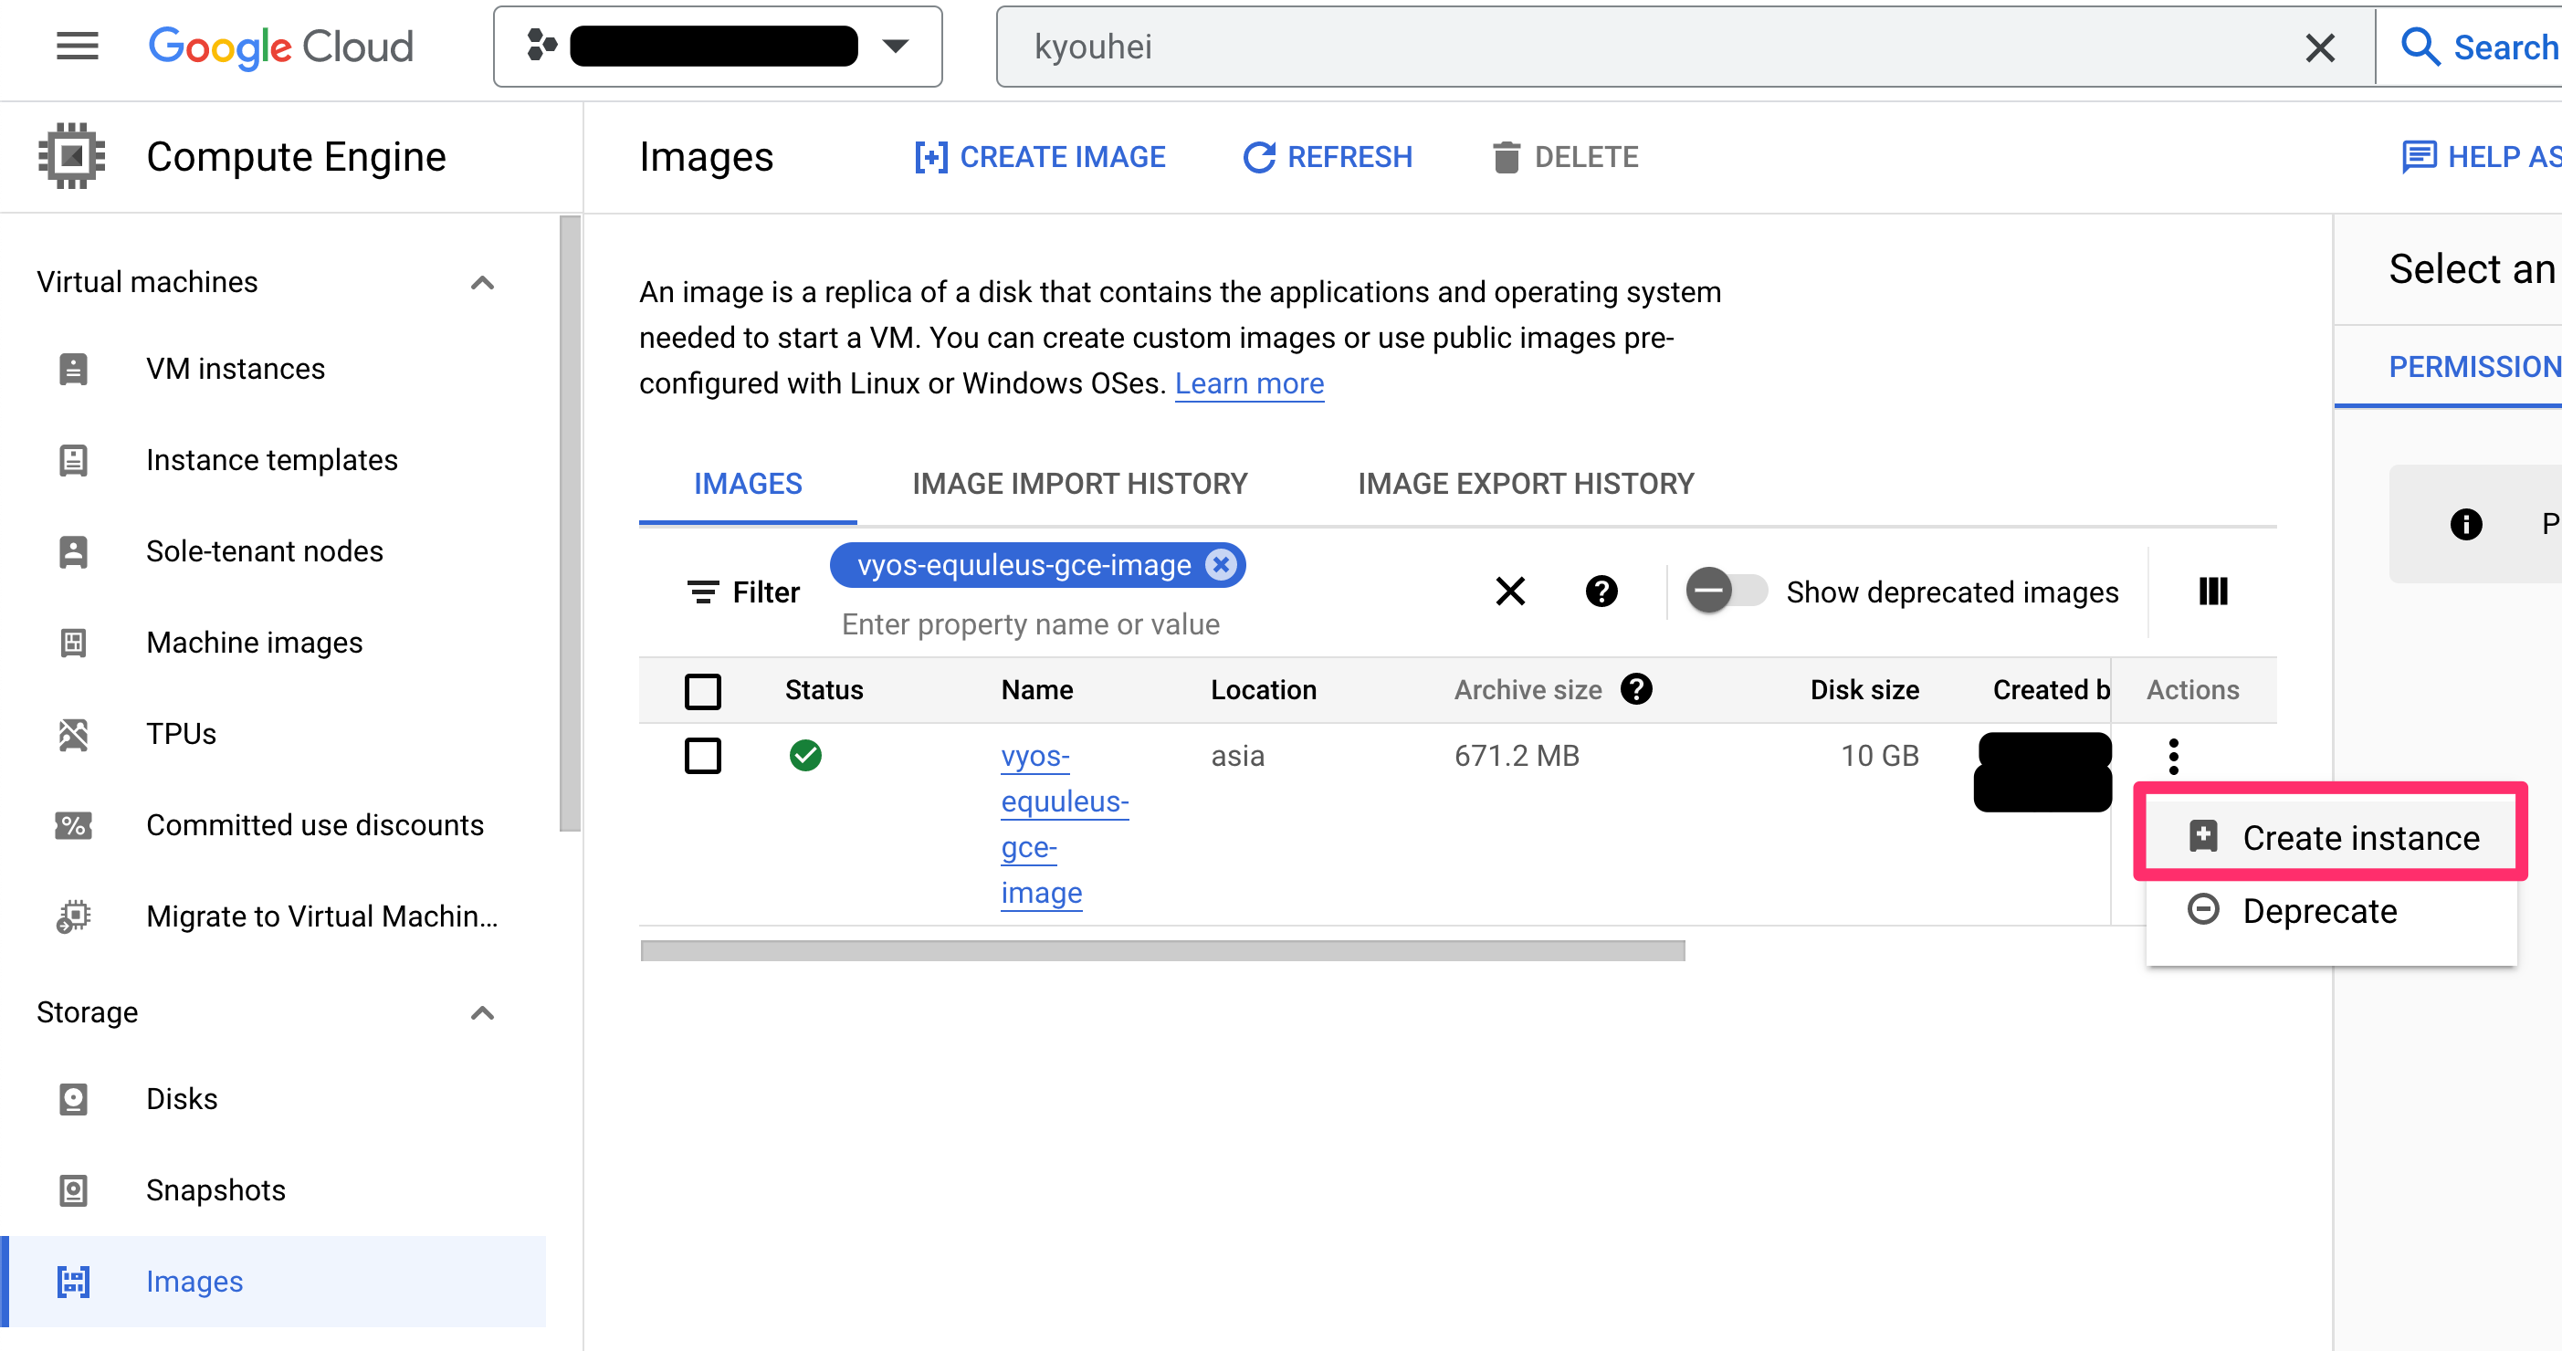The width and height of the screenshot is (2562, 1351).
Task: Check the select-all checkbox in the table header
Action: 703,690
